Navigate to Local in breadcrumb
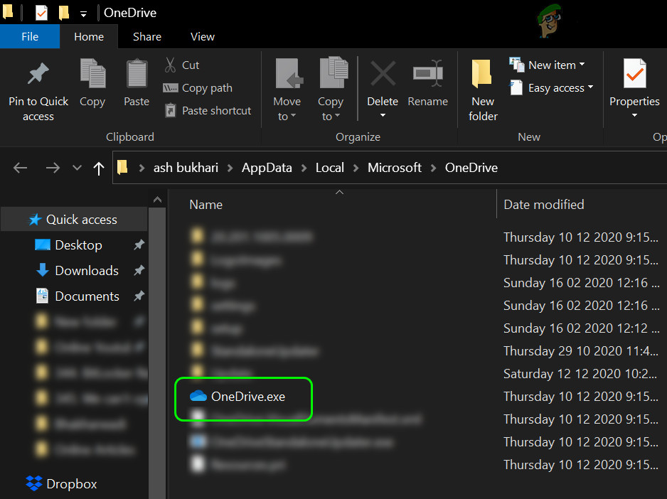Viewport: 667px width, 499px height. click(x=330, y=168)
